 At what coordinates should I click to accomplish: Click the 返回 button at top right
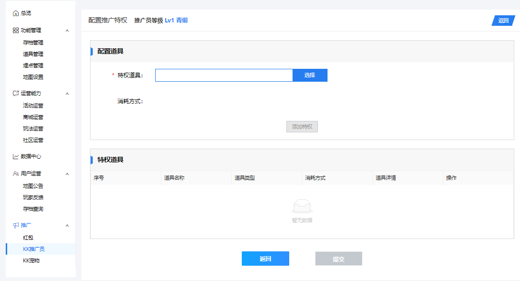(x=503, y=21)
